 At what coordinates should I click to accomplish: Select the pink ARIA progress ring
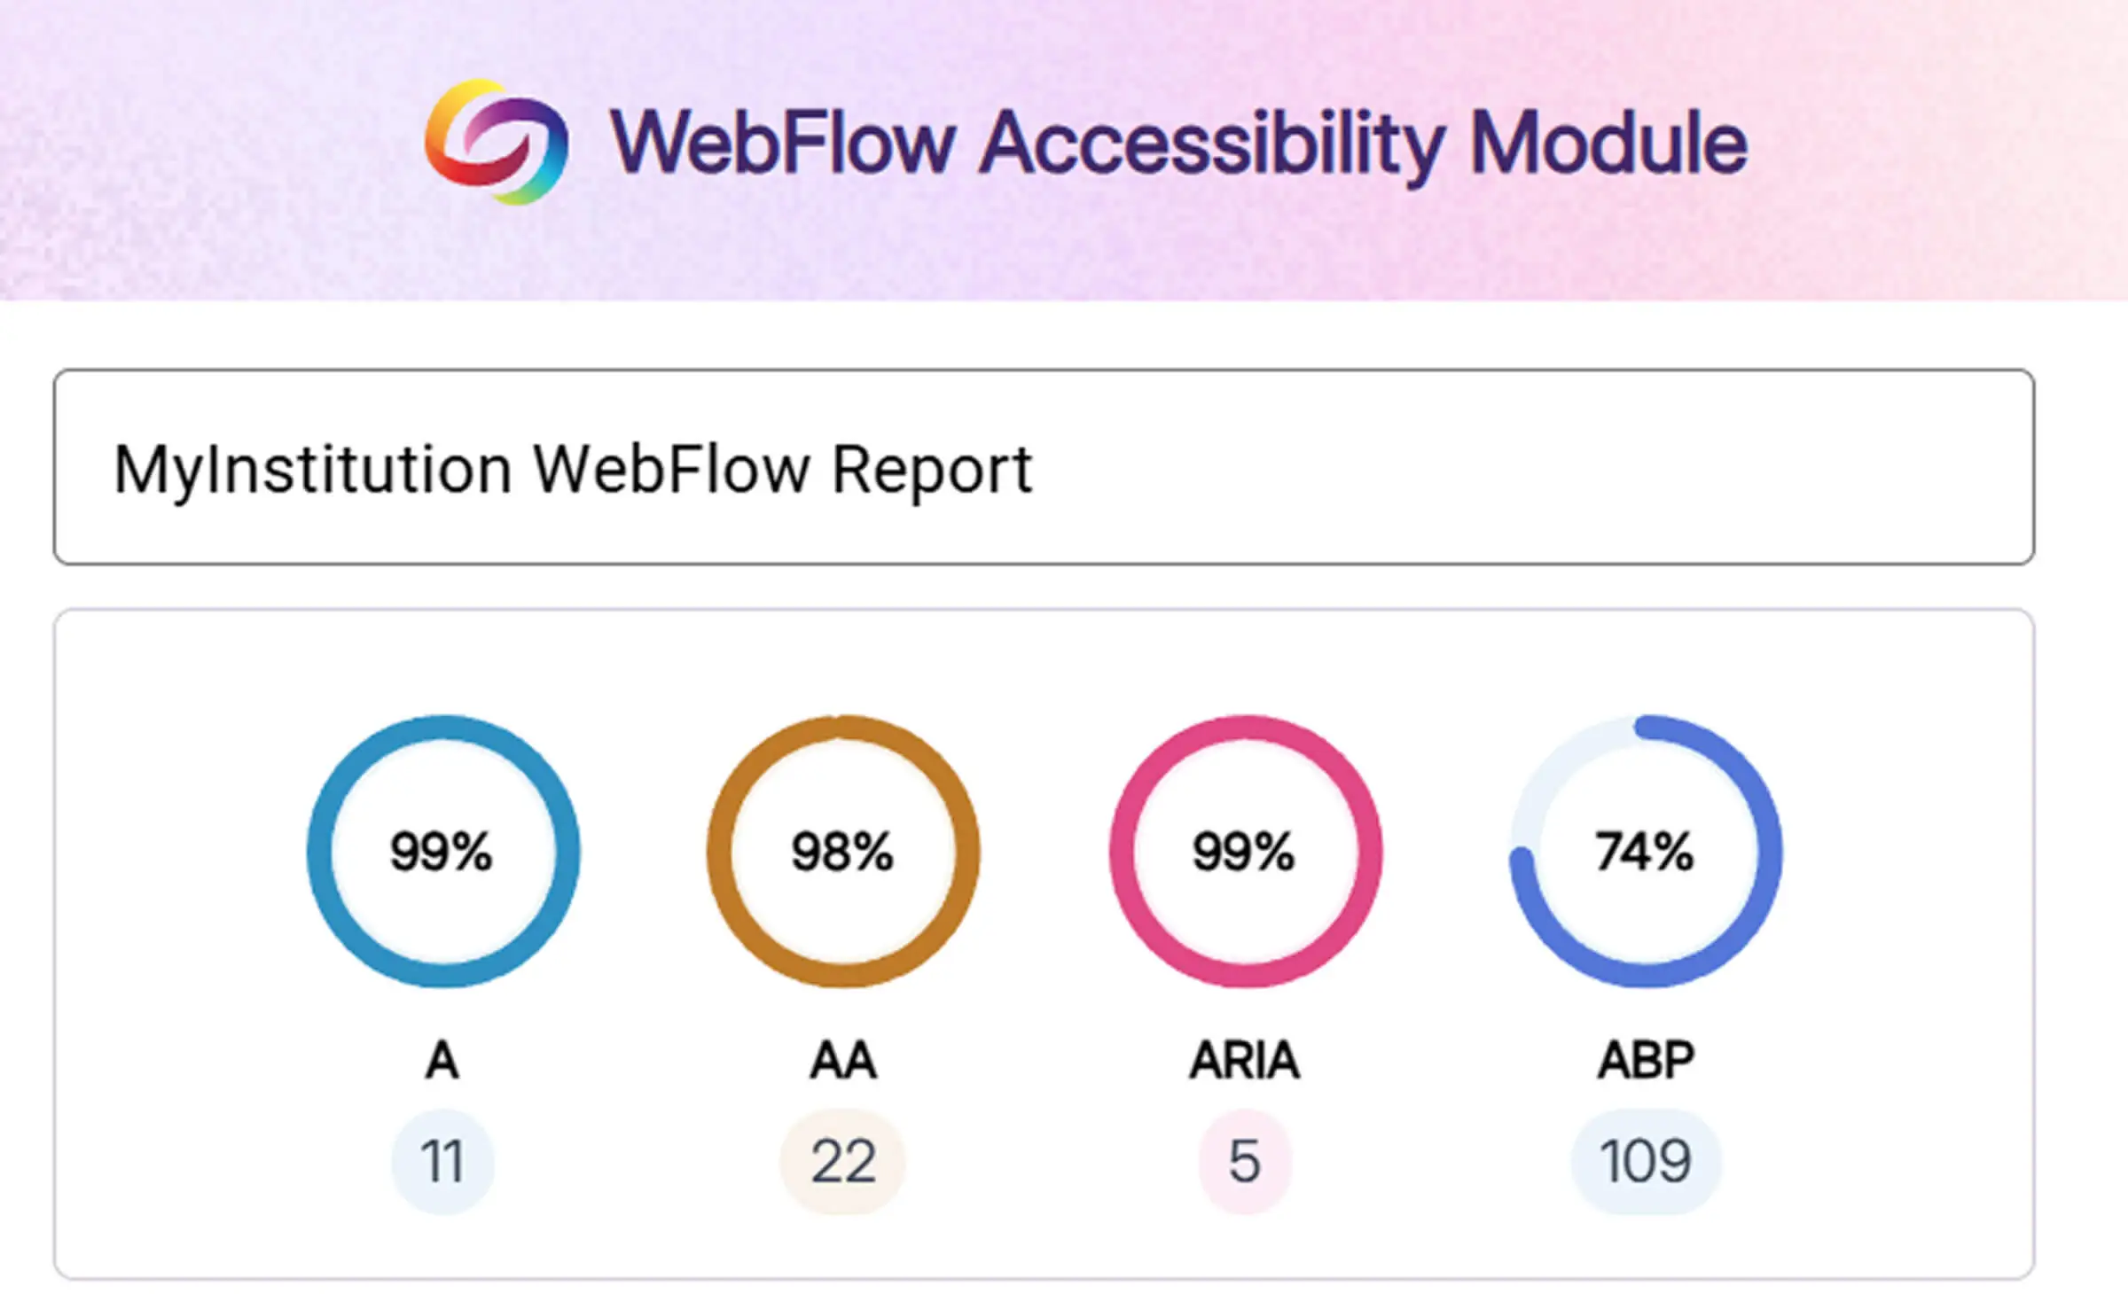(1123, 851)
